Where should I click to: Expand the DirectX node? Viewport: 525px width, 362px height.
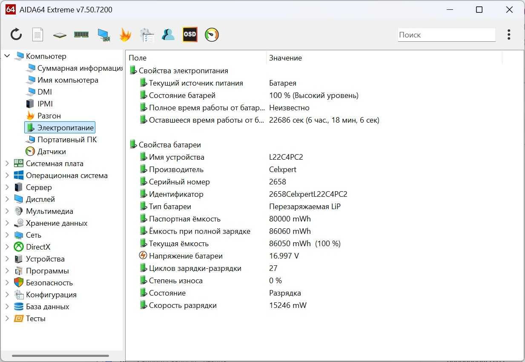pos(7,247)
